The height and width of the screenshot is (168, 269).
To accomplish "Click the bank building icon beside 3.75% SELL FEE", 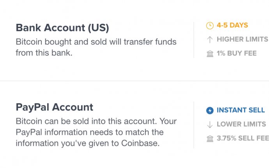I will click(x=210, y=139).
